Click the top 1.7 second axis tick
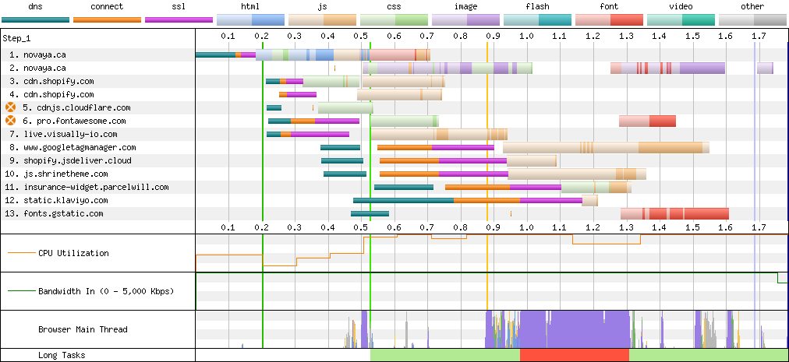Image resolution: width=789 pixels, height=362 pixels. 759,36
